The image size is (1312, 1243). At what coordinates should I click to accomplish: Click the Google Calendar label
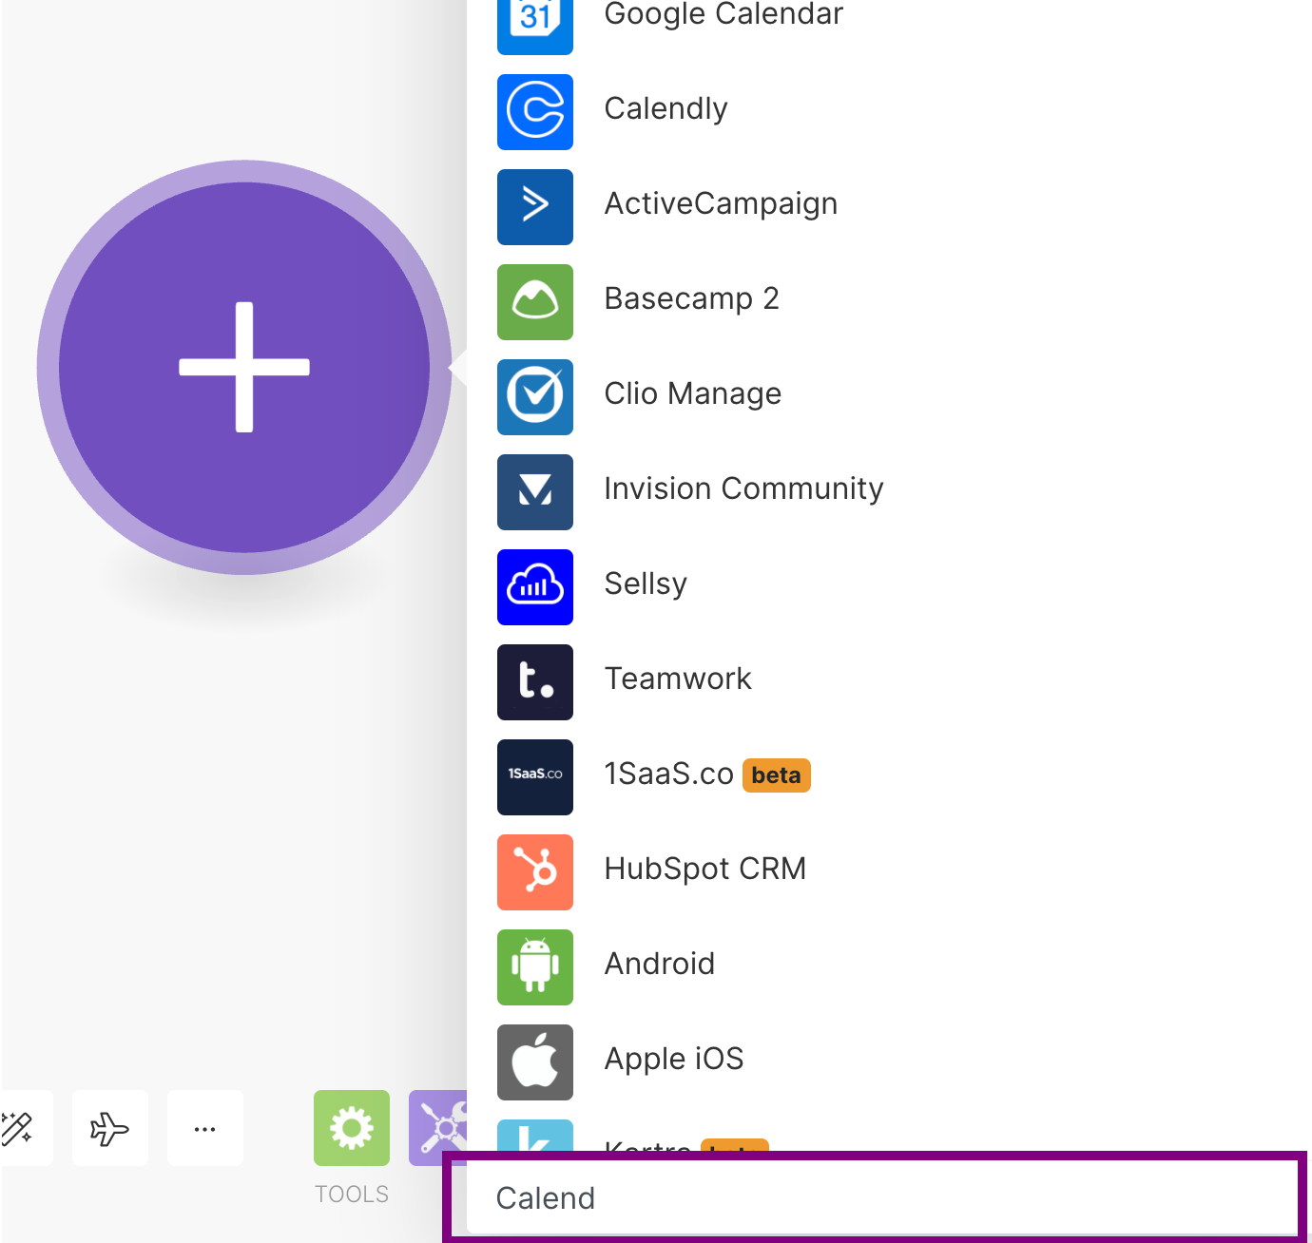click(x=724, y=14)
